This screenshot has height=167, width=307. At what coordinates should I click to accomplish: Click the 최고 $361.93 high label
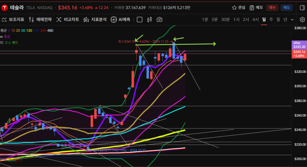click(146, 42)
